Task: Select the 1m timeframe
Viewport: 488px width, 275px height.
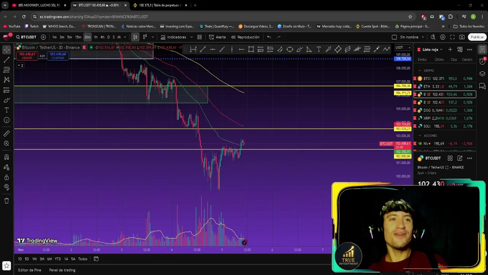Action: point(55,37)
